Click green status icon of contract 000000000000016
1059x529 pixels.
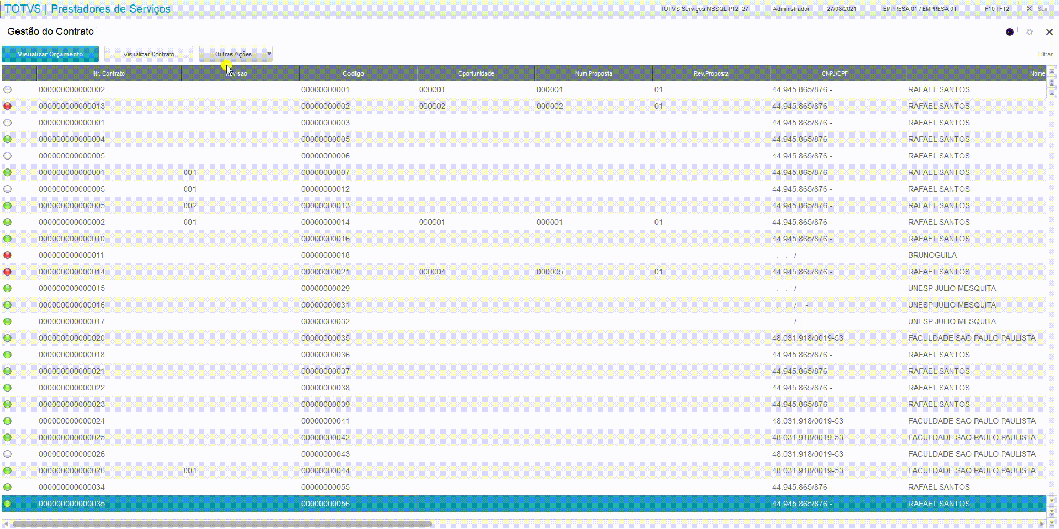[x=7, y=305]
